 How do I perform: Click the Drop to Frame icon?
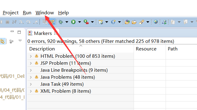pyautogui.click(x=44, y=22)
